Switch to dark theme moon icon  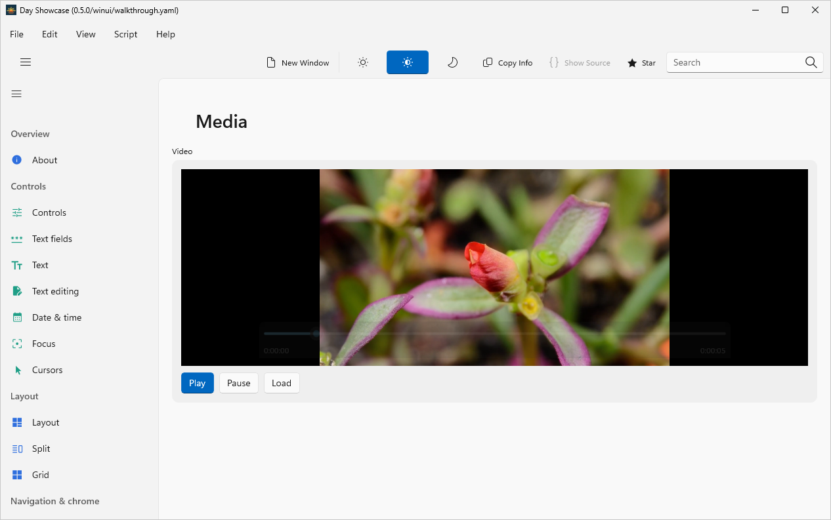[452, 62]
